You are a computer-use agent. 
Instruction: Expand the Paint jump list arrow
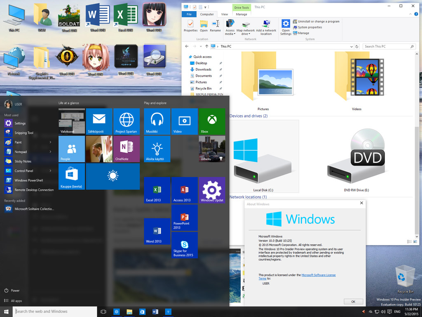point(50,142)
